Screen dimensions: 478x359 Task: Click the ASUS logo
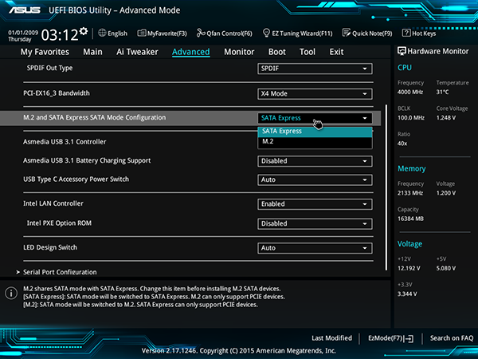tap(25, 10)
